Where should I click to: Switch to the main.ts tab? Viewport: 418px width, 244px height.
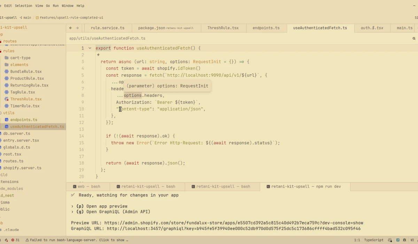[x=404, y=28]
